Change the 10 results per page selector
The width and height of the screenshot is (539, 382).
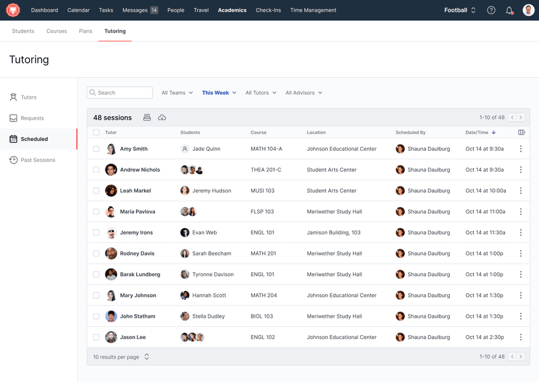(121, 357)
